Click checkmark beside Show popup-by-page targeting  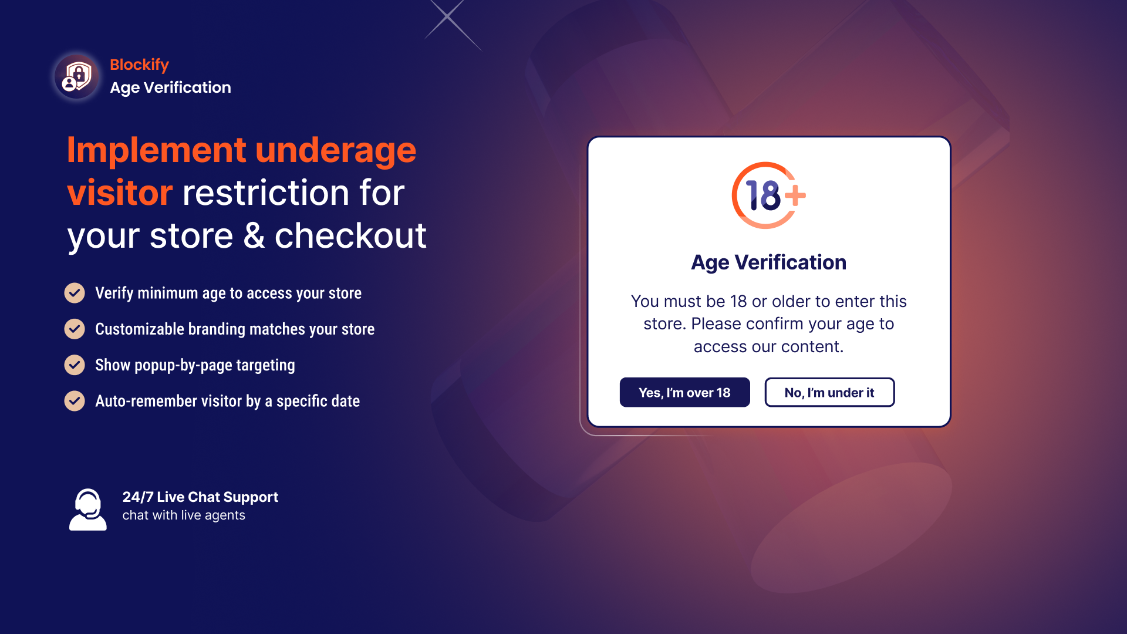coord(75,365)
